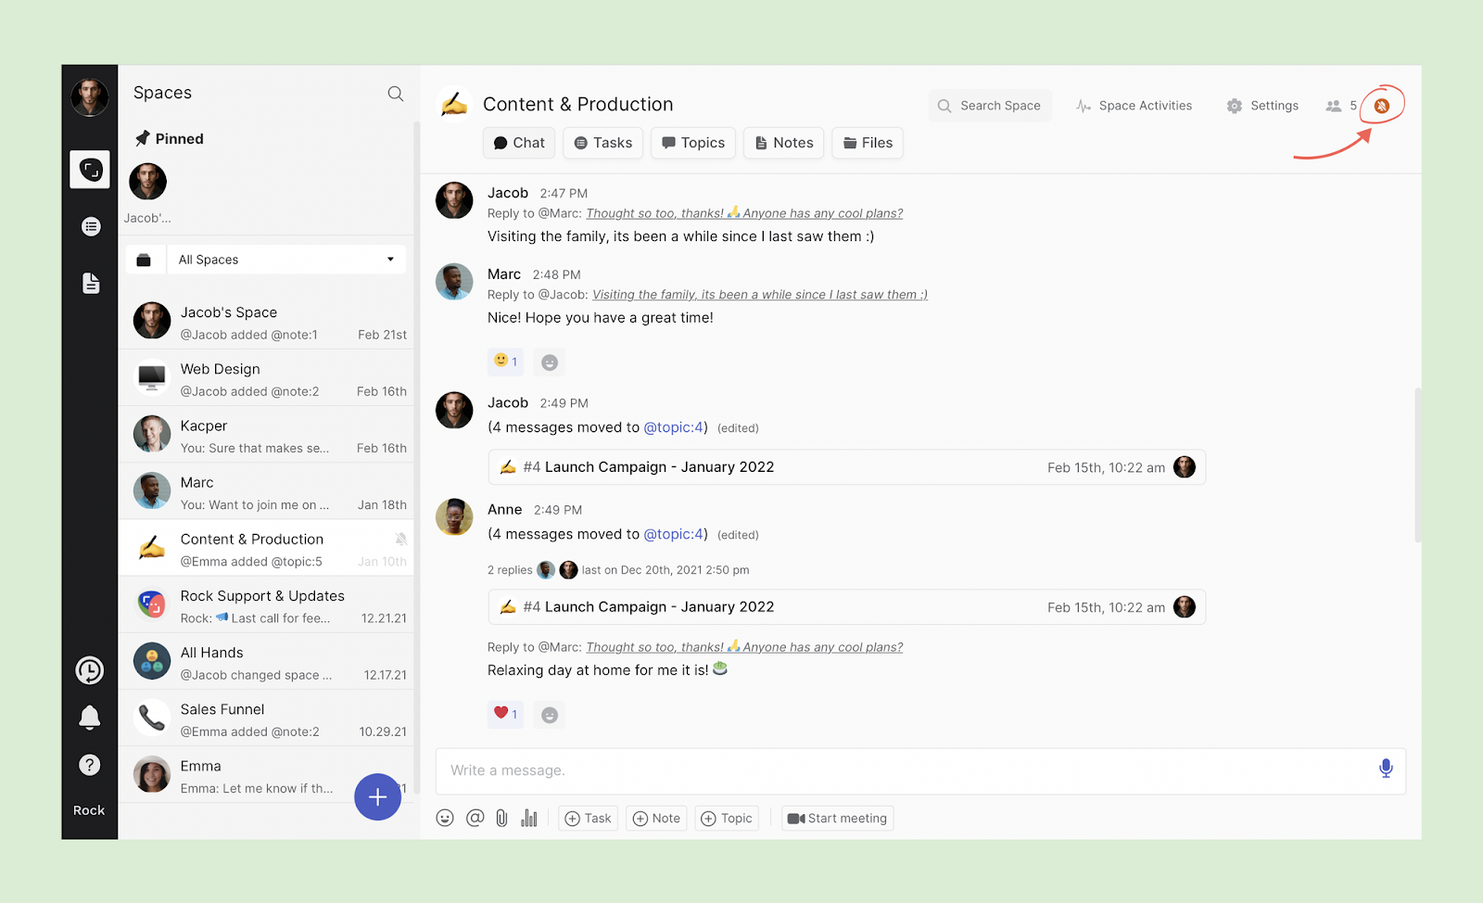Image resolution: width=1483 pixels, height=903 pixels.
Task: Open the @topic:4 link in Jacob's message
Action: coord(675,427)
